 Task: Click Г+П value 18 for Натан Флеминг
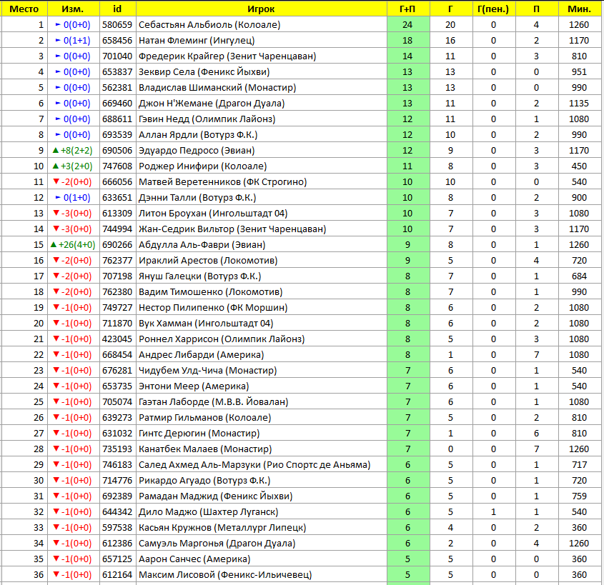(407, 41)
